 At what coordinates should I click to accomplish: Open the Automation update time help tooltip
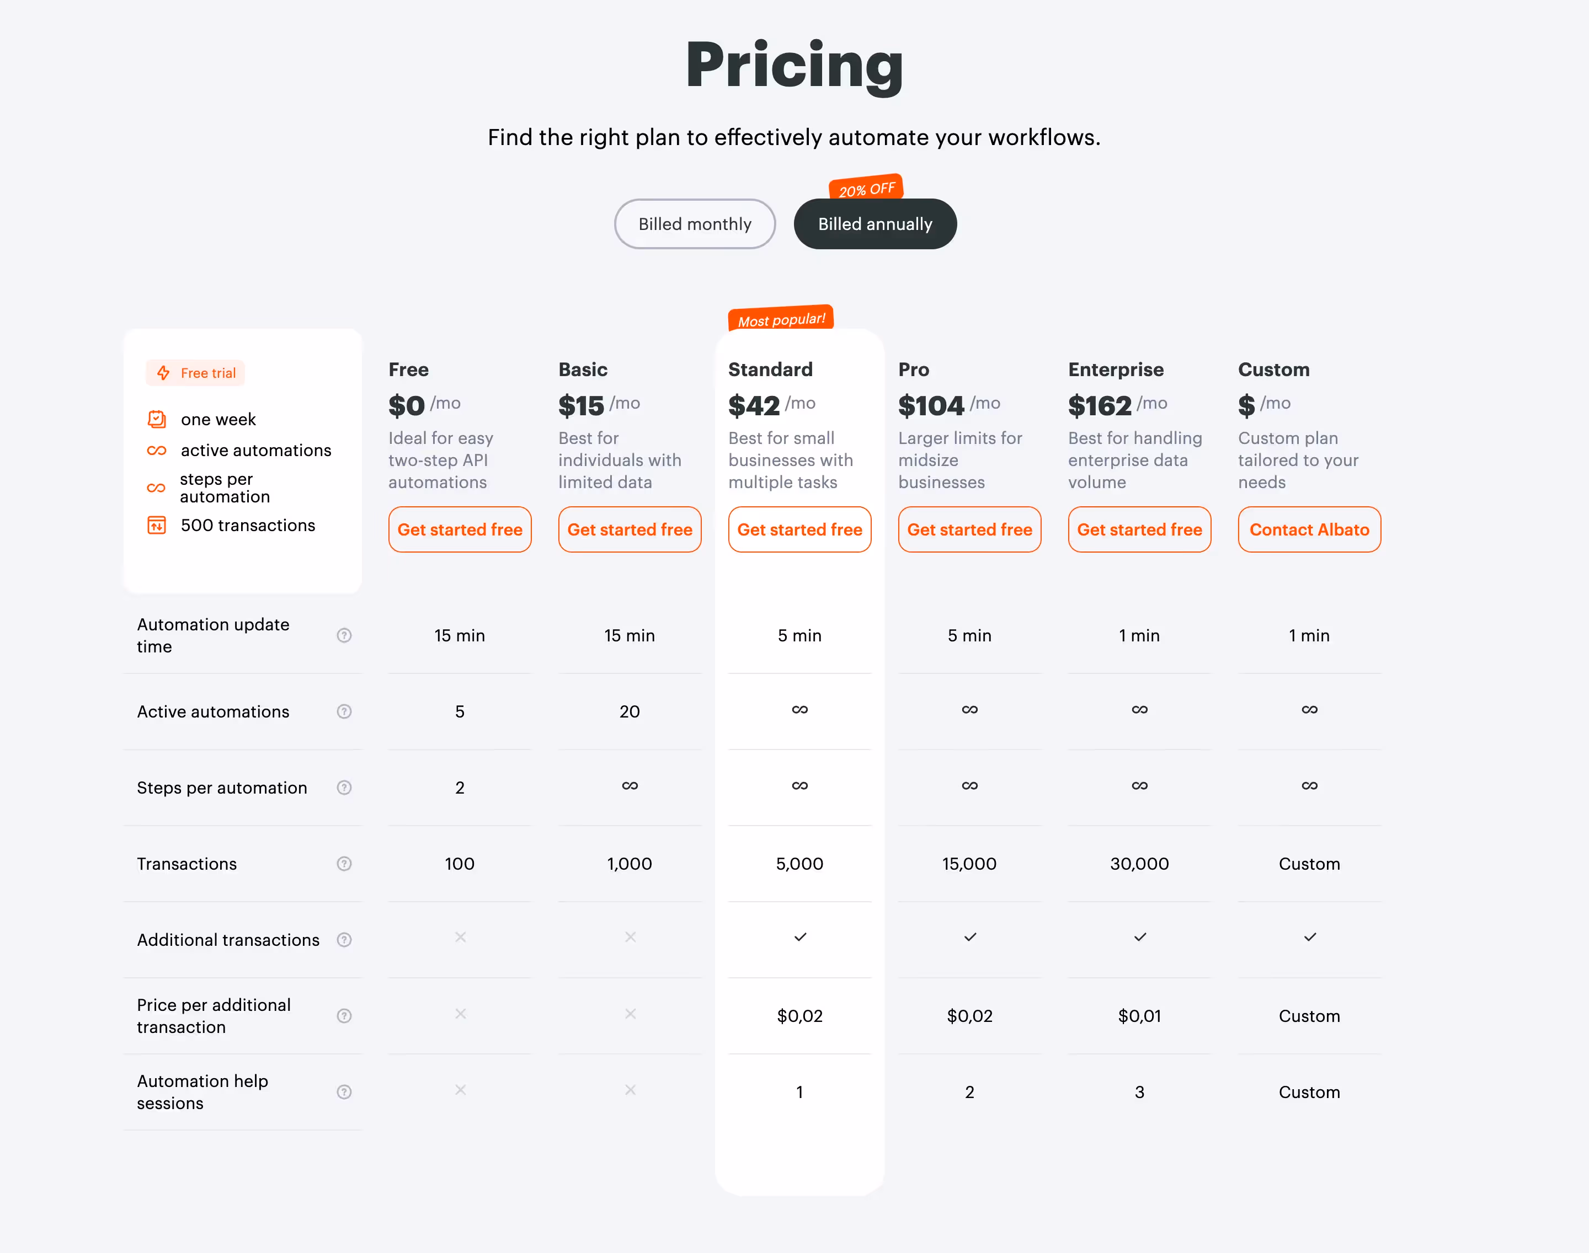pos(344,635)
